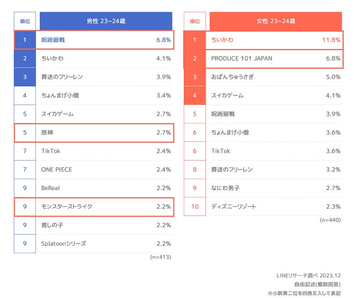354x298 pixels.
Task: Click the rank 10 cell in female table
Action: [x=195, y=207]
